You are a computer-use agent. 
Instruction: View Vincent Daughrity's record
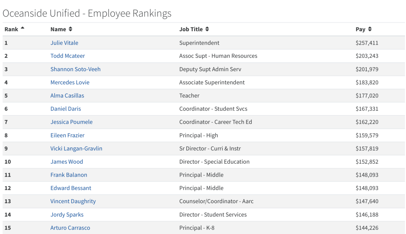pyautogui.click(x=73, y=201)
